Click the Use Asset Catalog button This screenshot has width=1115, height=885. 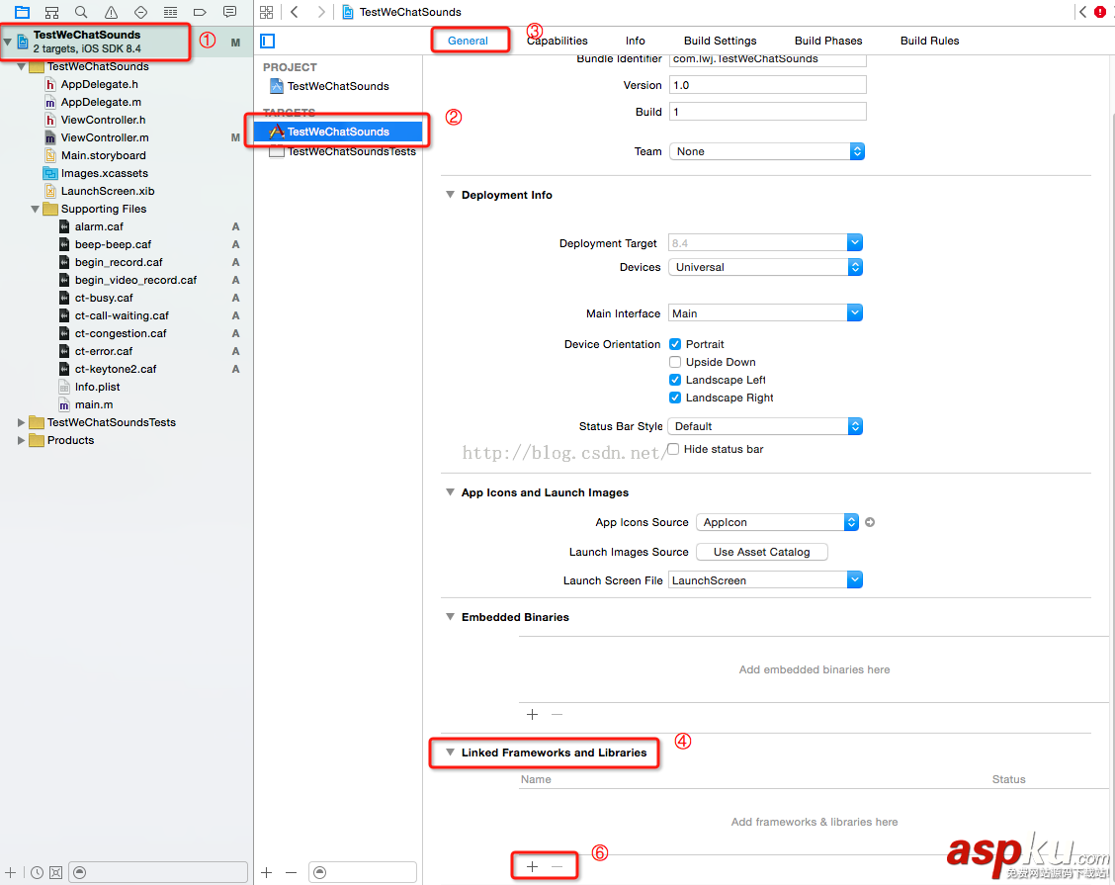pyautogui.click(x=761, y=552)
